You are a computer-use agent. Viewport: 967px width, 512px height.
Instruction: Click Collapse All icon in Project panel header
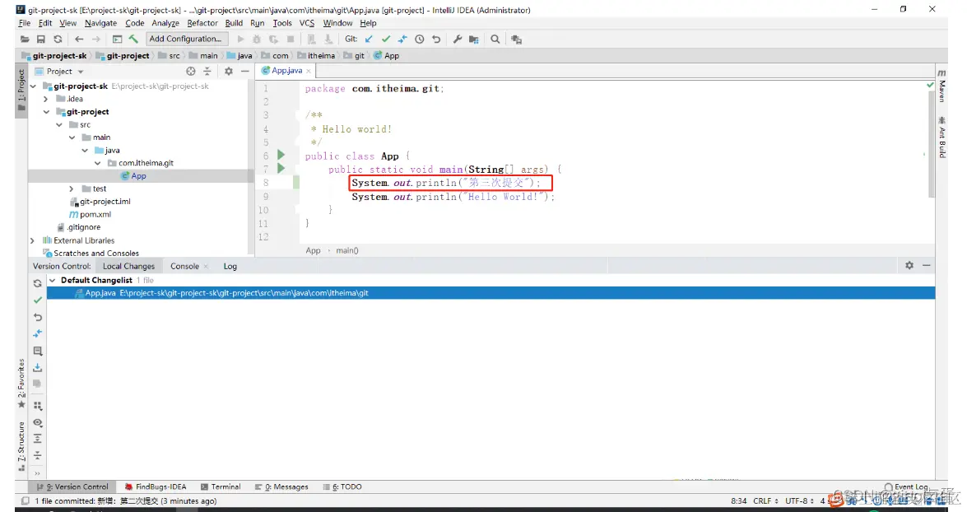(x=207, y=71)
